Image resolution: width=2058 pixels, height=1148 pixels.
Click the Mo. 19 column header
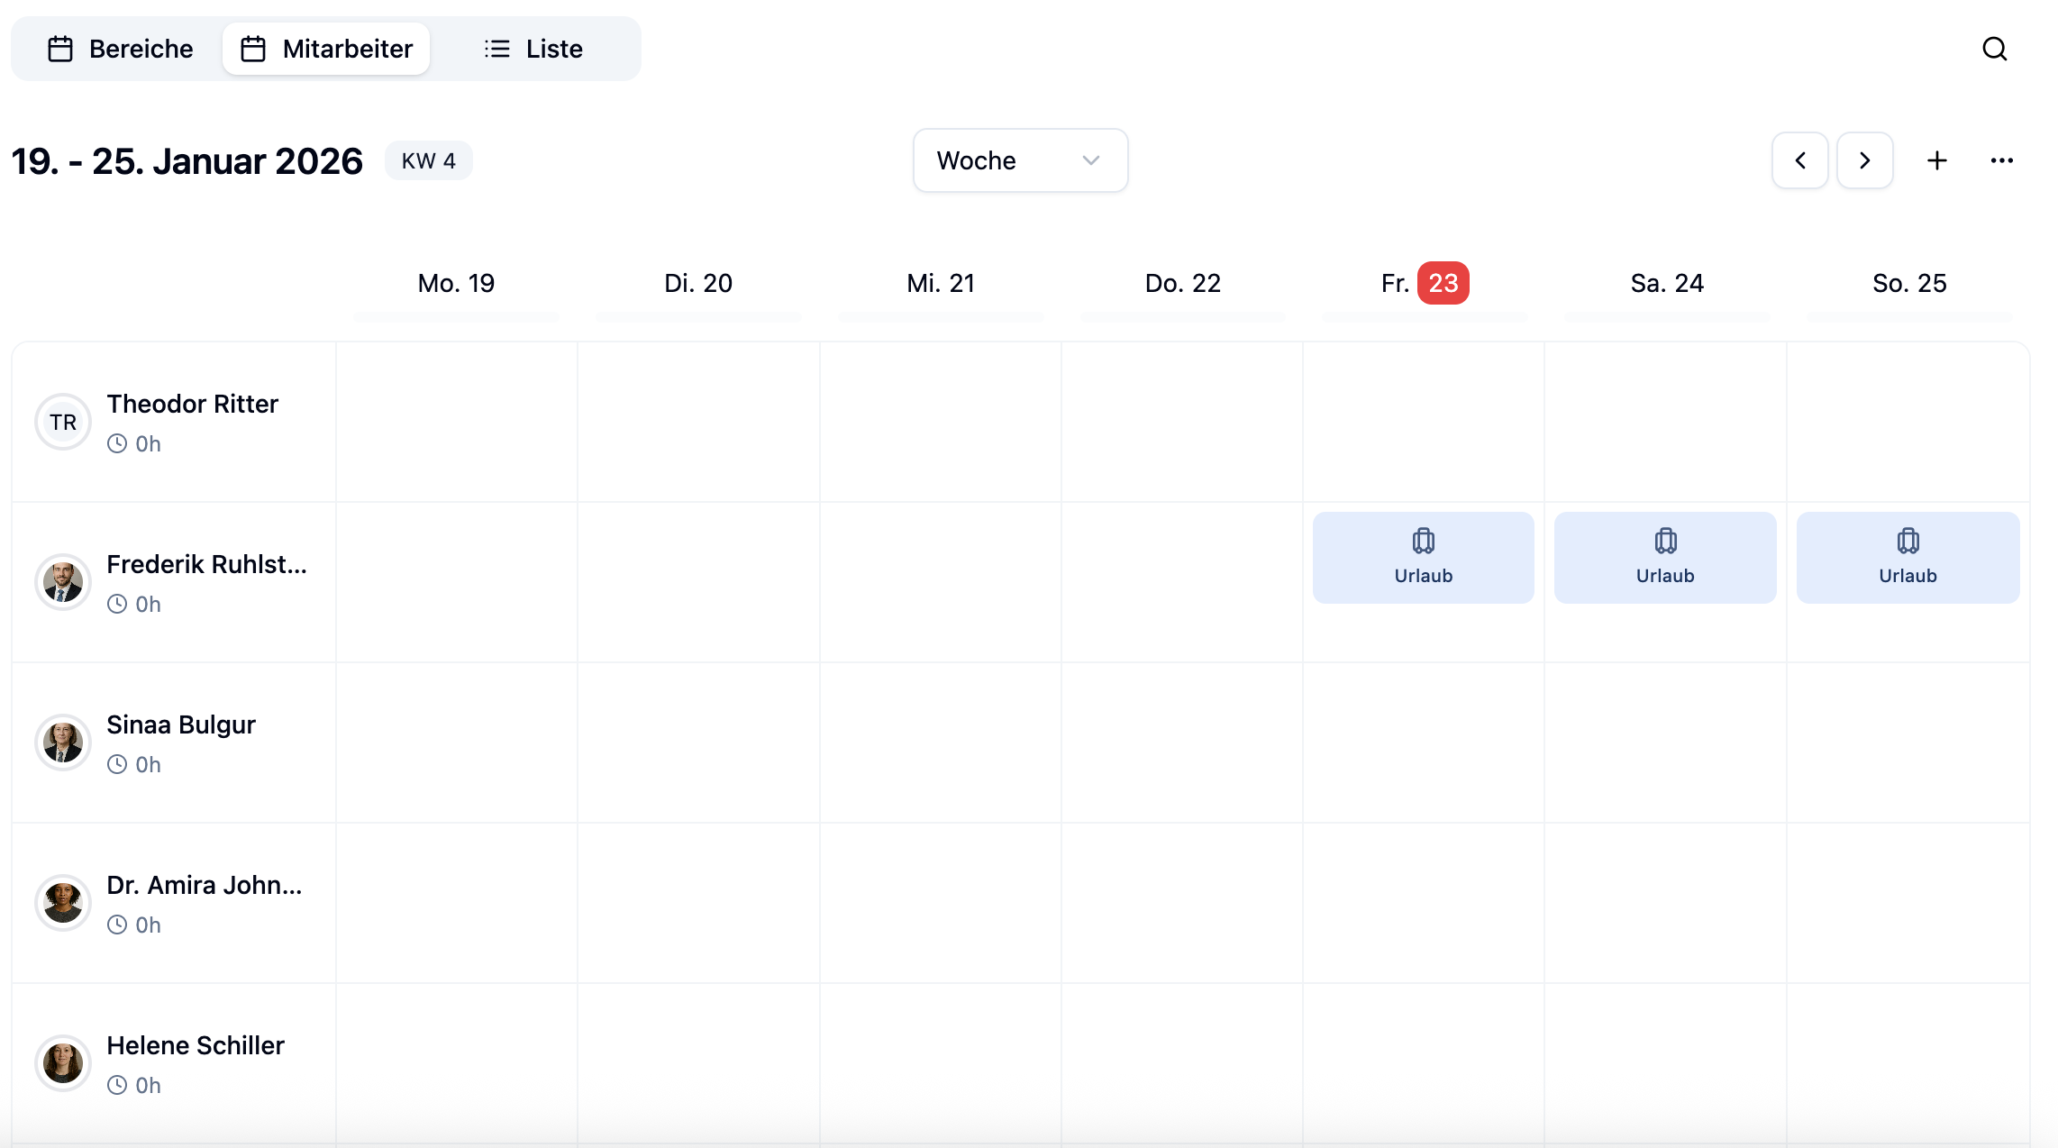[456, 283]
